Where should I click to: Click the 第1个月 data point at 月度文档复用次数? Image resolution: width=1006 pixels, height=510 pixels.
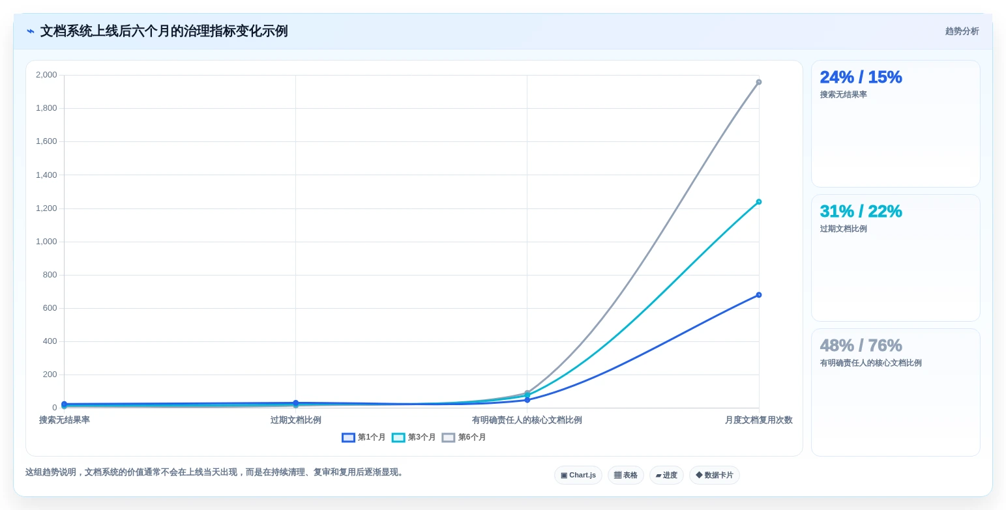(759, 295)
